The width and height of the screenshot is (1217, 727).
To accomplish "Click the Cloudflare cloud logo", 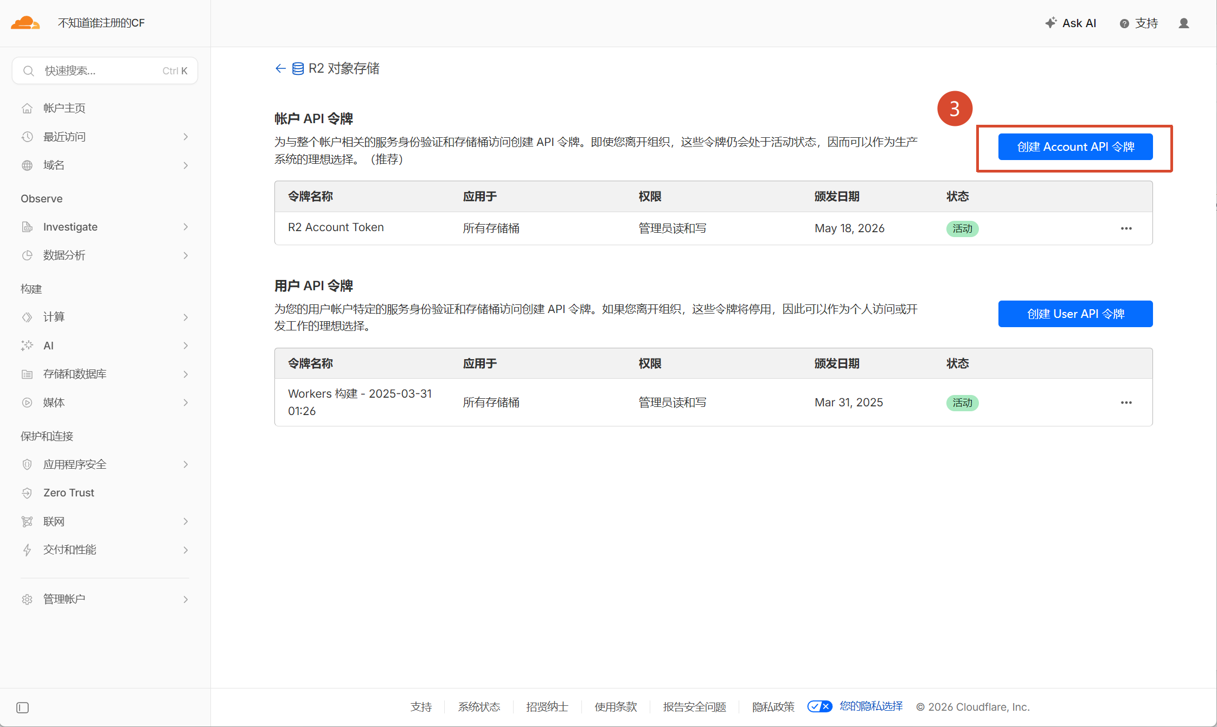I will 25,23.
